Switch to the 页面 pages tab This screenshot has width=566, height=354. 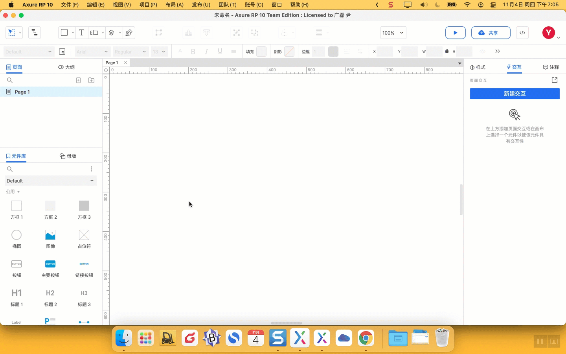14,67
